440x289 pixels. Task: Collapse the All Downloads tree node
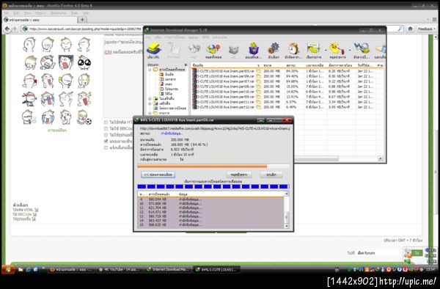(150, 70)
